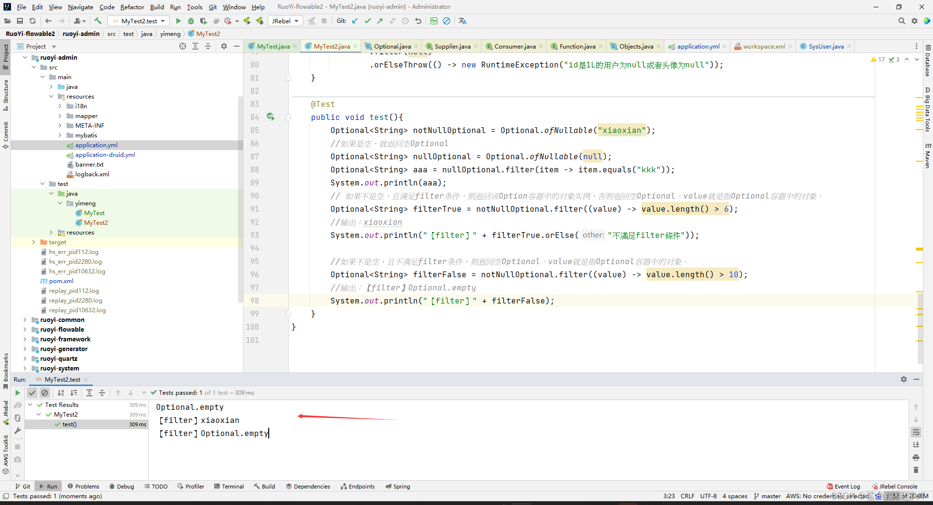This screenshot has width=933, height=505.
Task: Expand the target folder node
Action: click(34, 242)
